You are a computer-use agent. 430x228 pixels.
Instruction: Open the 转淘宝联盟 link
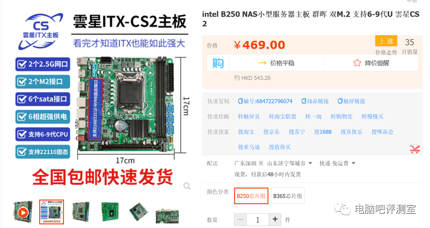click(x=282, y=117)
